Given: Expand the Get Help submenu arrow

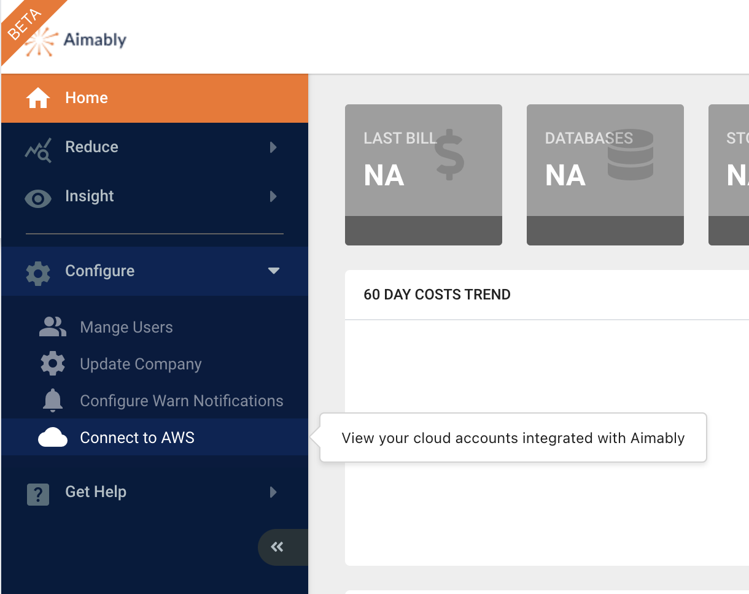Looking at the screenshot, I should pos(273,492).
